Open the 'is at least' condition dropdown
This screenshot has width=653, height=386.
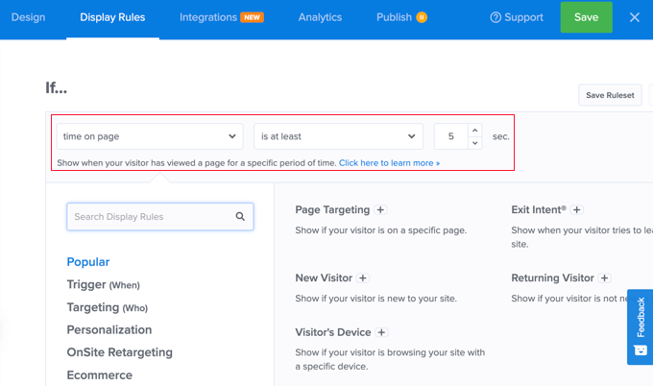click(339, 136)
